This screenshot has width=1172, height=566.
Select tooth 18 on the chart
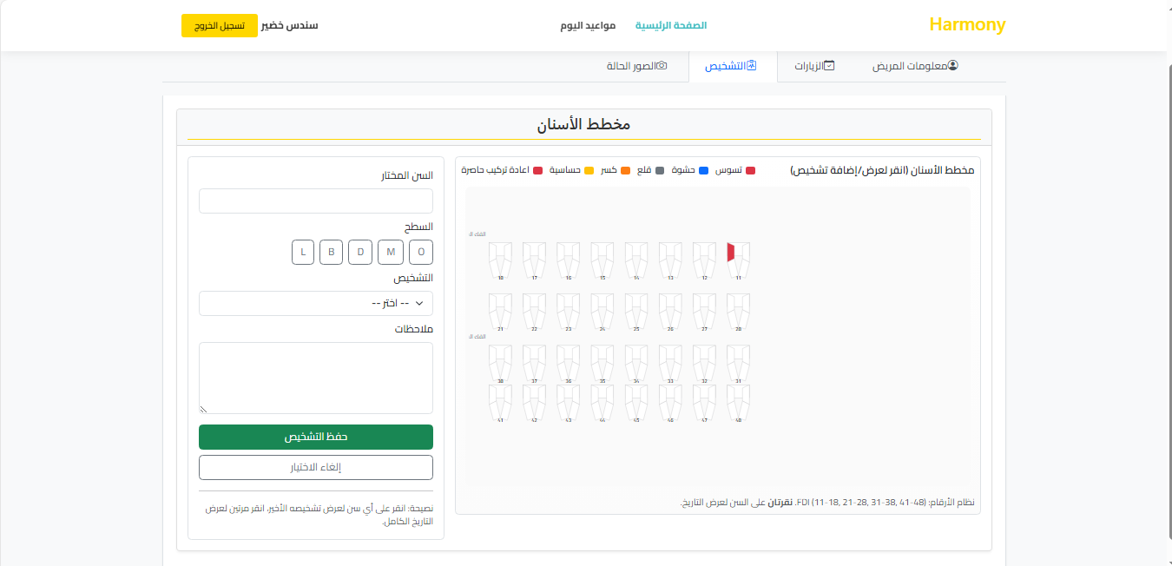click(500, 259)
